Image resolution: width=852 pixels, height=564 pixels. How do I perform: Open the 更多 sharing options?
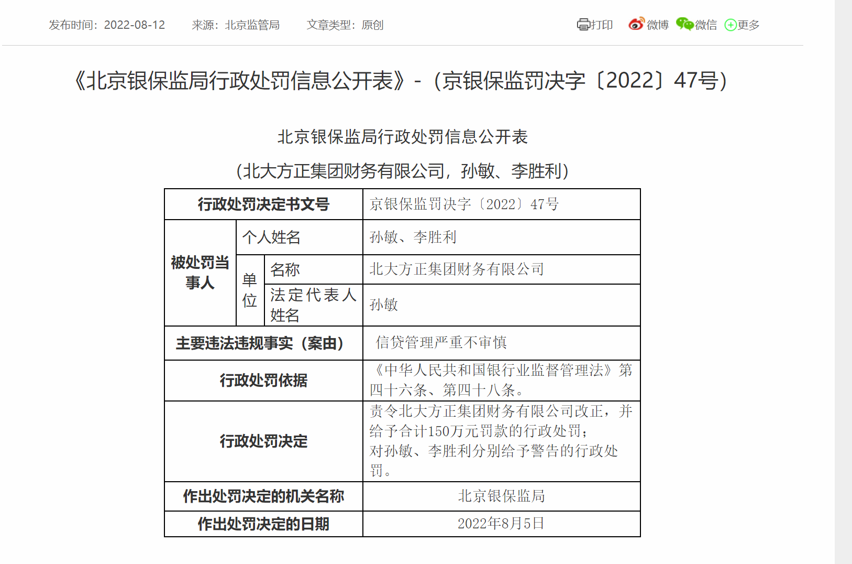tap(748, 25)
